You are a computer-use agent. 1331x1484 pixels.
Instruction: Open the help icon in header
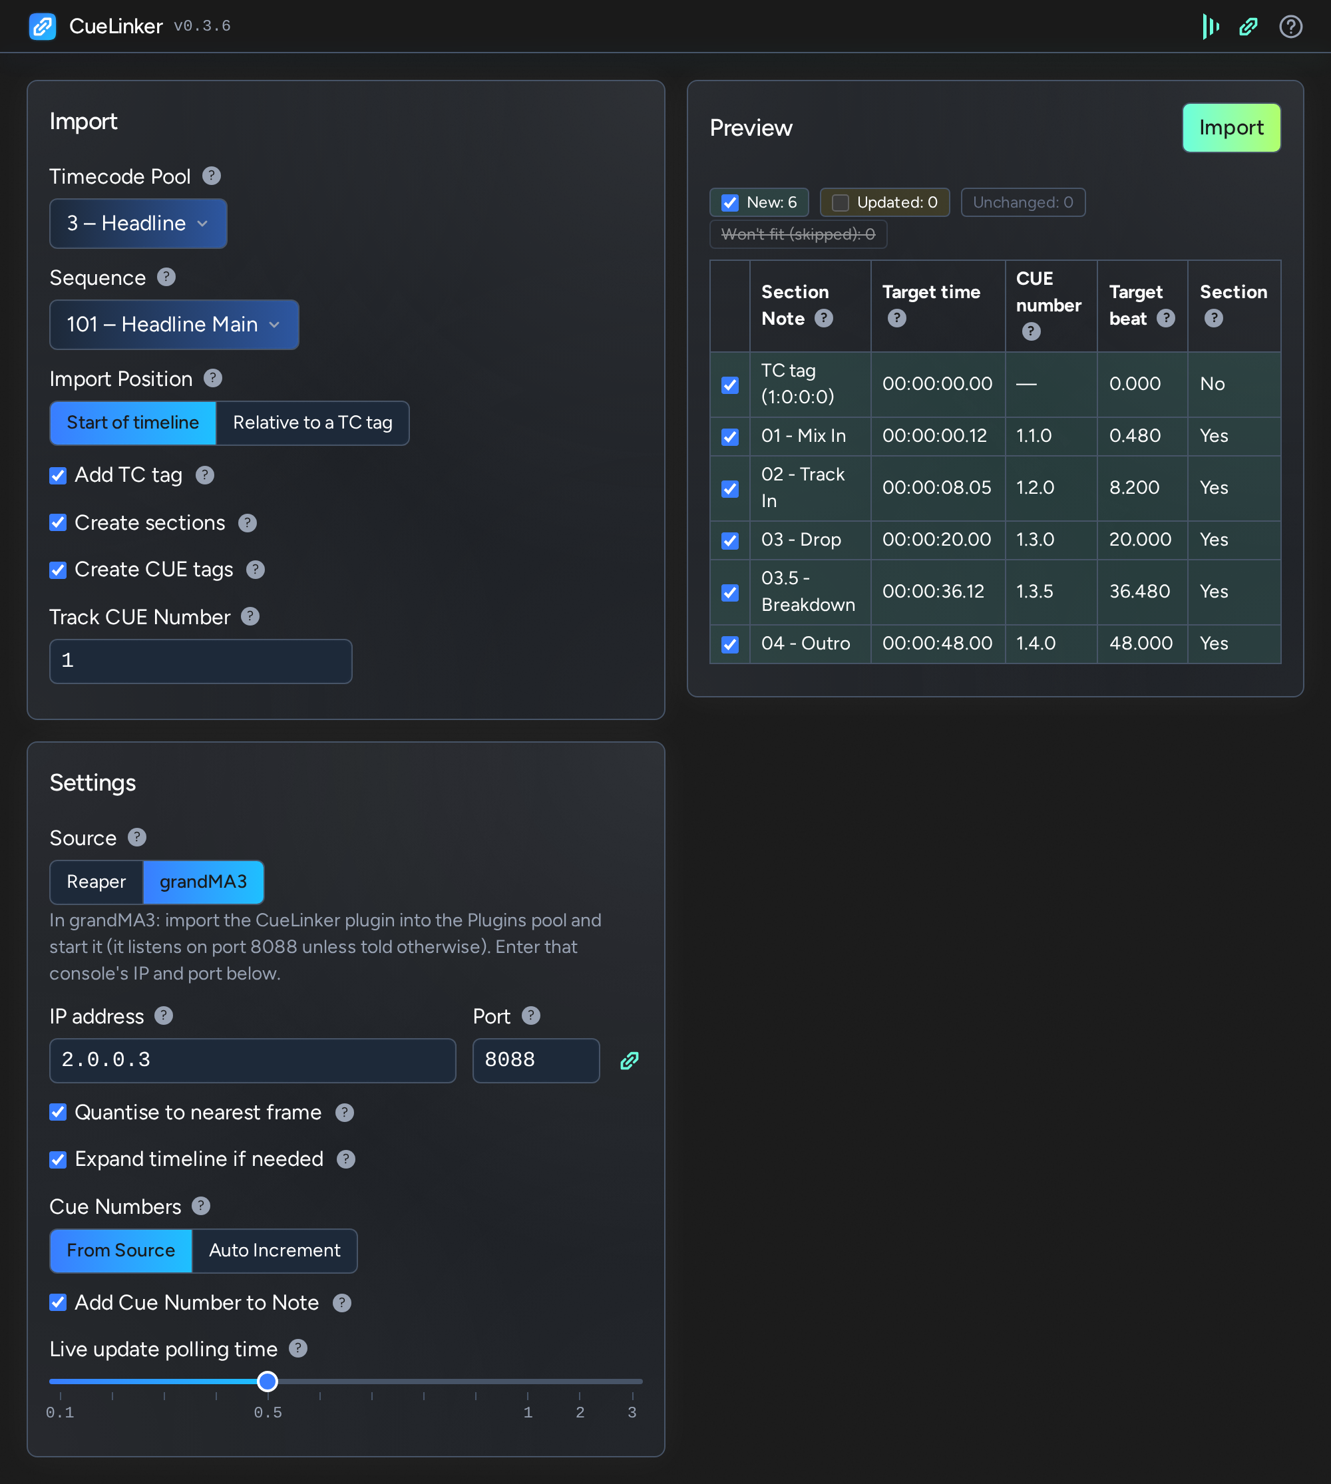point(1291,27)
